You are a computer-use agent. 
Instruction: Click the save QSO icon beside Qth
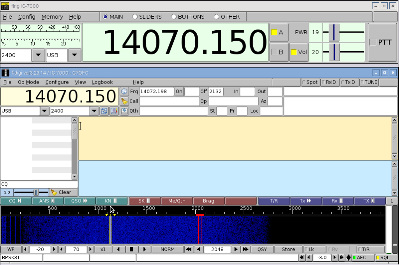(x=124, y=111)
